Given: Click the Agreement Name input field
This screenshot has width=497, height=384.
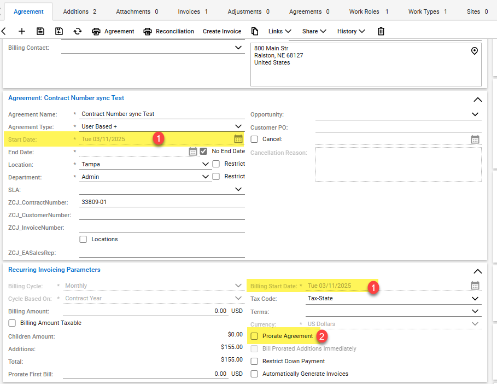Looking at the screenshot, I should (x=162, y=114).
